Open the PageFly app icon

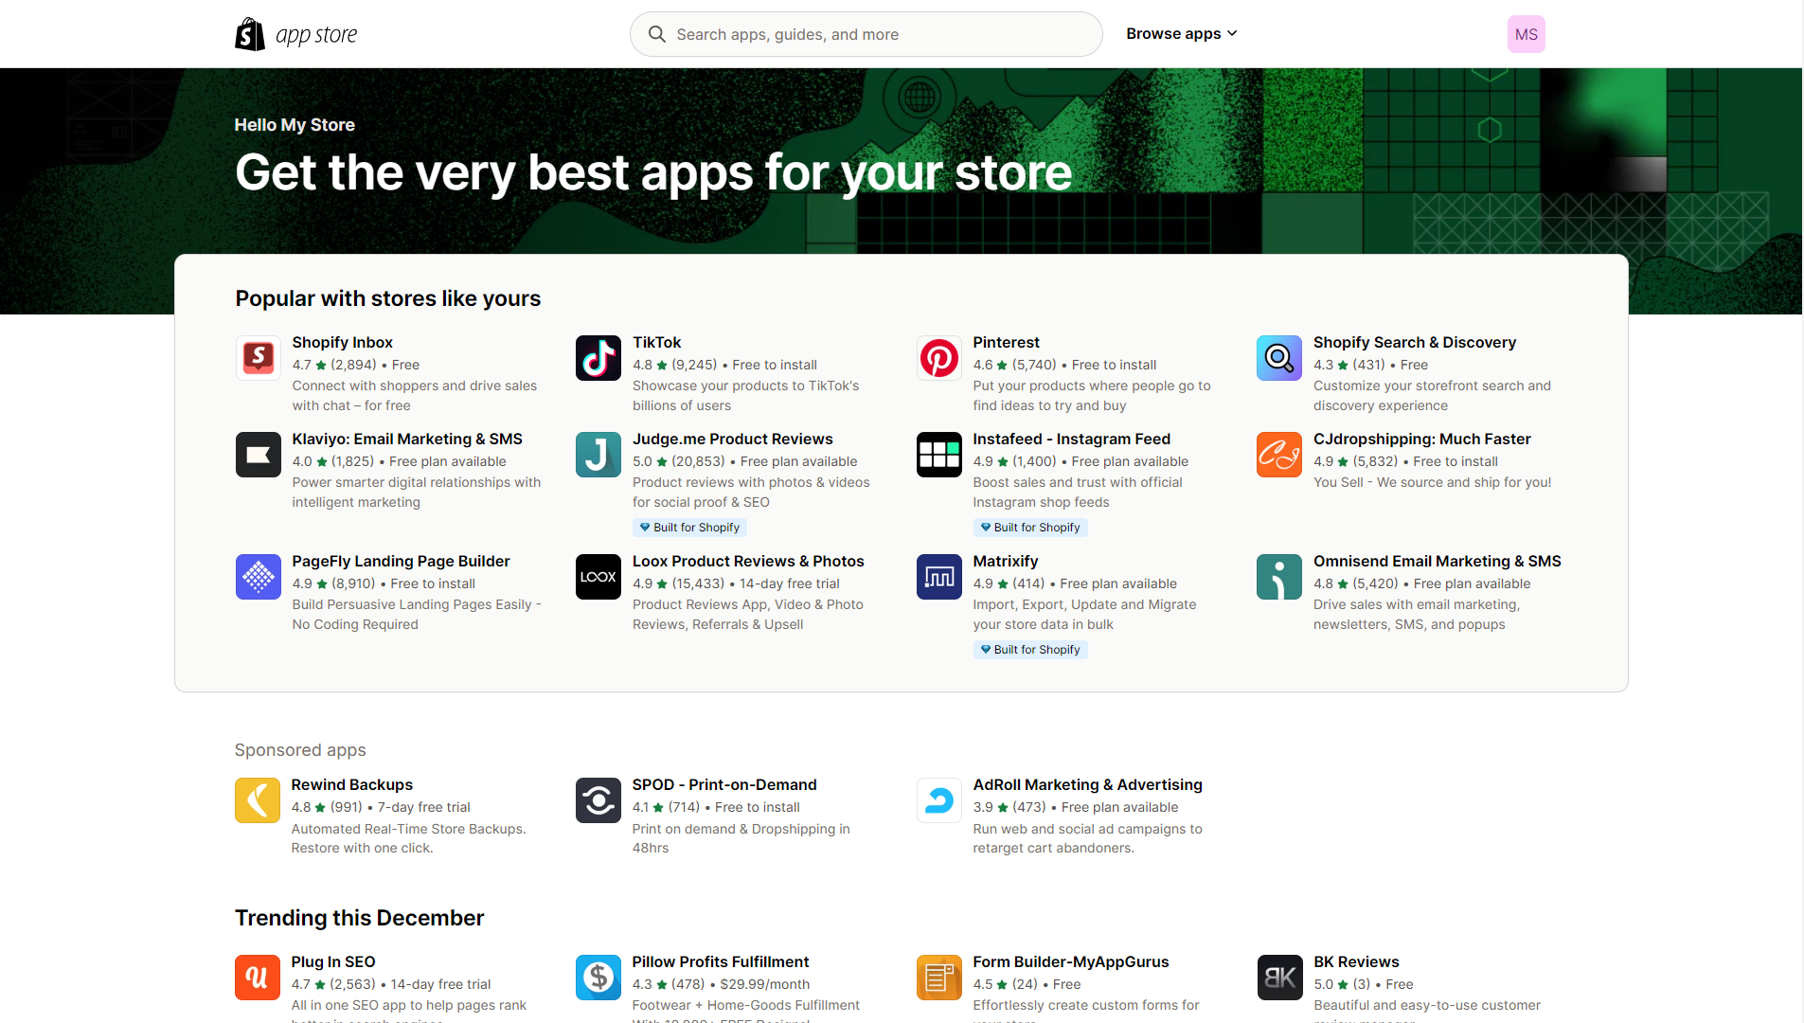[x=259, y=577]
